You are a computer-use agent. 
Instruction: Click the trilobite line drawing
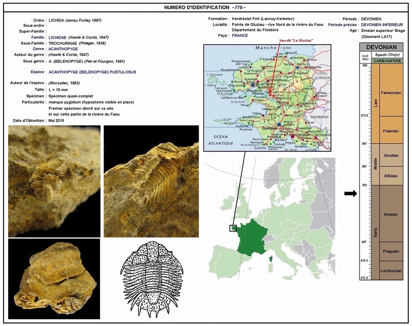coord(151,279)
